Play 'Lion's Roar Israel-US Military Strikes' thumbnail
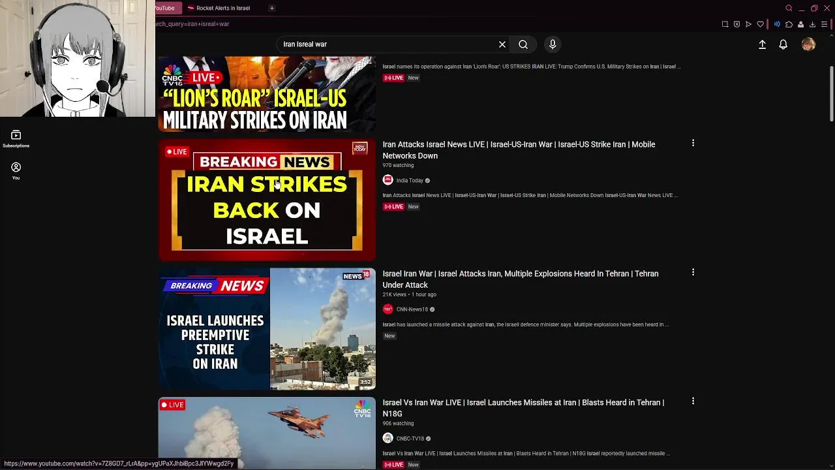Viewport: 835px width, 470px height. tap(267, 94)
